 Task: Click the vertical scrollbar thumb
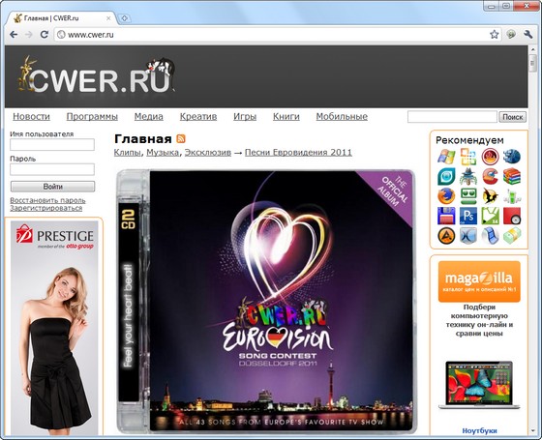(x=532, y=63)
